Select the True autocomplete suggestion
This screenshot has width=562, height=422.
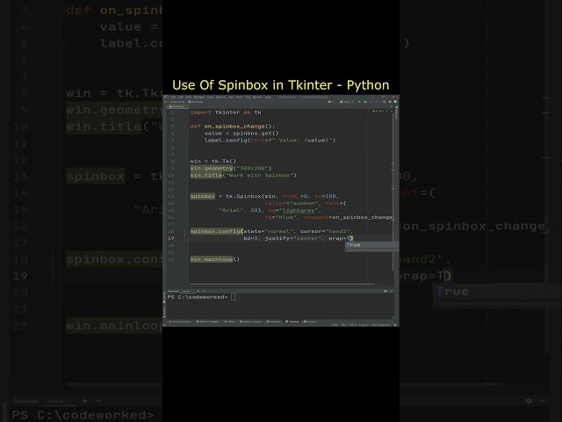click(371, 245)
